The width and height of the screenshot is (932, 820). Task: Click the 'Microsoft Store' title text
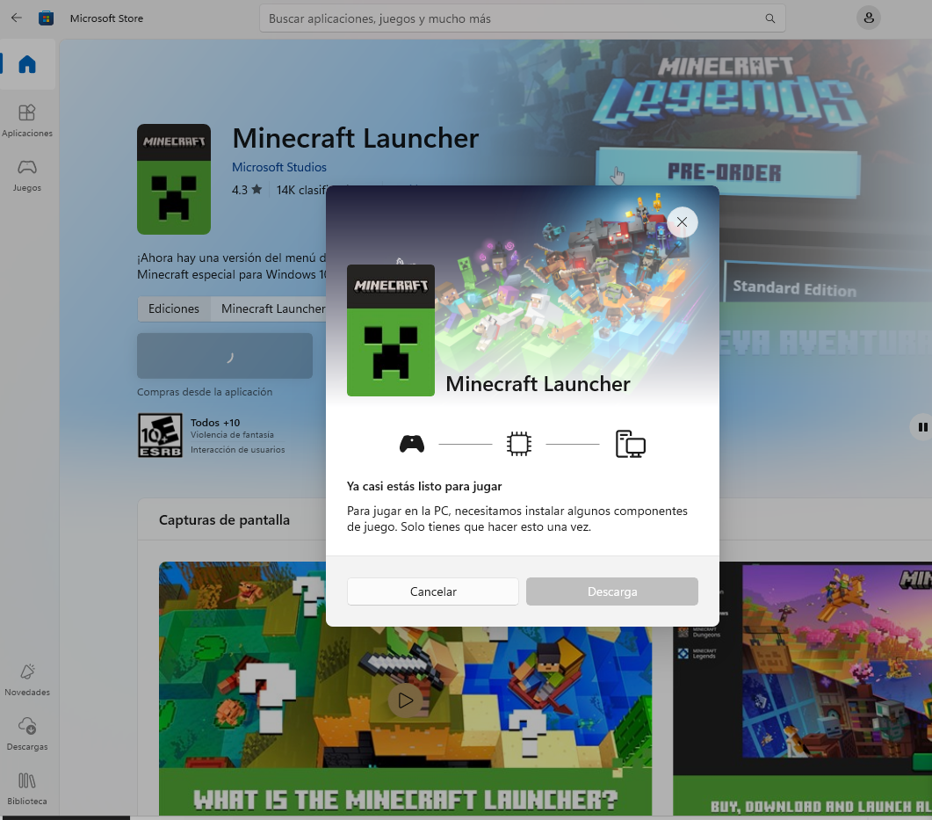(106, 18)
